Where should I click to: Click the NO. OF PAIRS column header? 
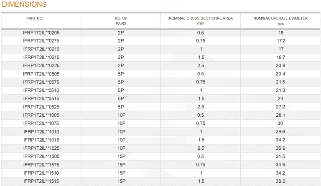[x=121, y=21]
